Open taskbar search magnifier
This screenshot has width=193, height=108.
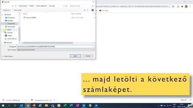point(9,105)
